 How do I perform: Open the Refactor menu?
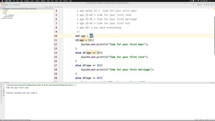tap(43, 1)
